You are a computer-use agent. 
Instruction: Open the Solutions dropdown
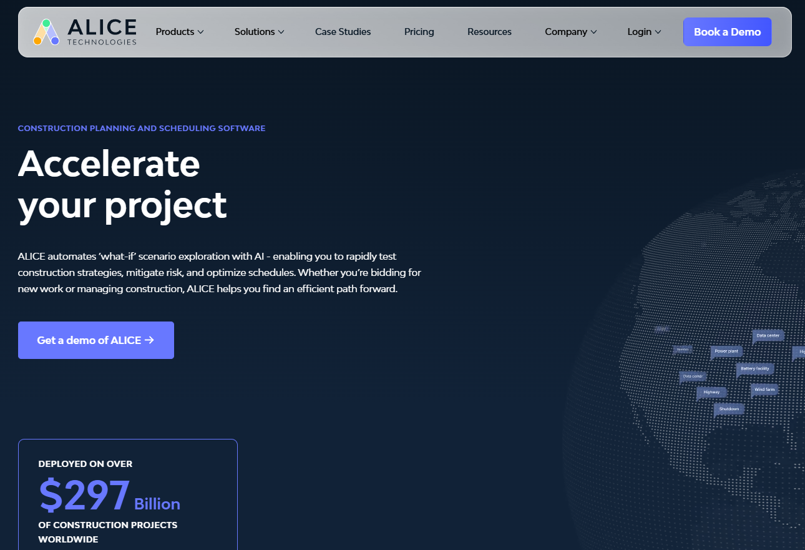(260, 32)
